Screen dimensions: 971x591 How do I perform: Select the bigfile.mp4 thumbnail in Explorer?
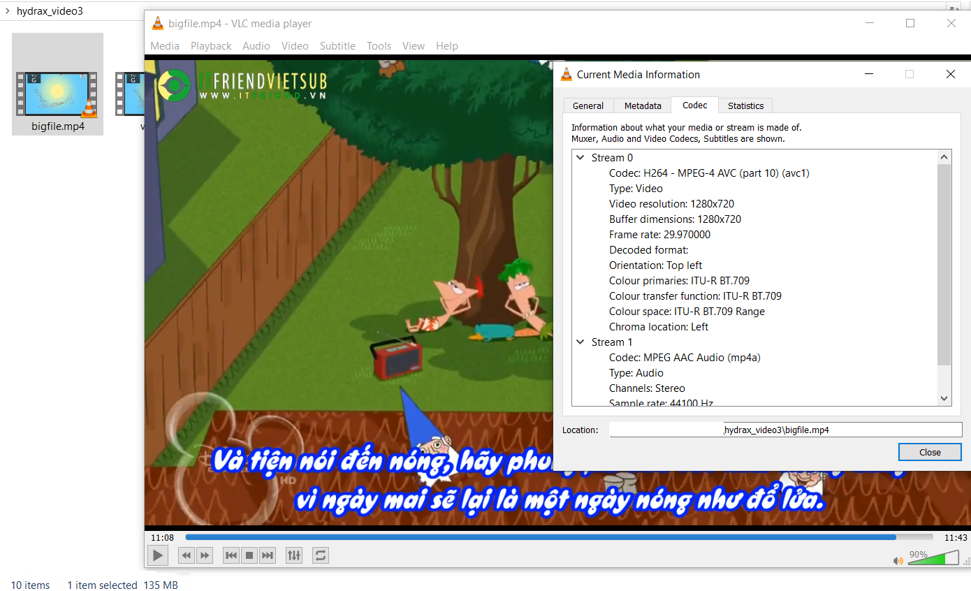pyautogui.click(x=57, y=94)
